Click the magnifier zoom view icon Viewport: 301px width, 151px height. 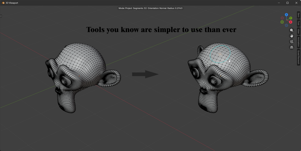292,30
